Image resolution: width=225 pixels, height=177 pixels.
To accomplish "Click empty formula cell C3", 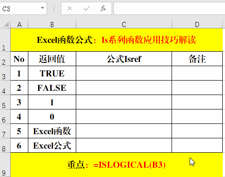I will click(124, 73).
